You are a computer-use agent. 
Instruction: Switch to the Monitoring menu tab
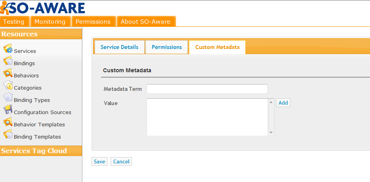[50, 21]
